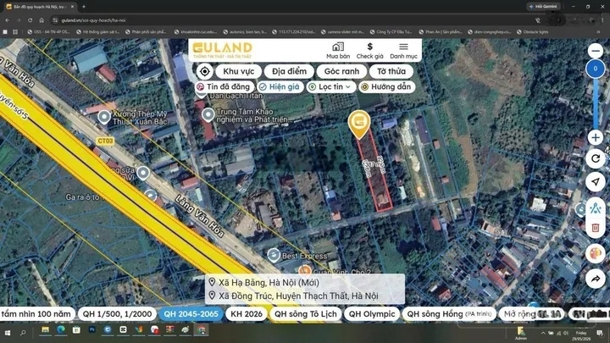Toggle the Hiện giá price display
610x343 pixels.
(280, 86)
